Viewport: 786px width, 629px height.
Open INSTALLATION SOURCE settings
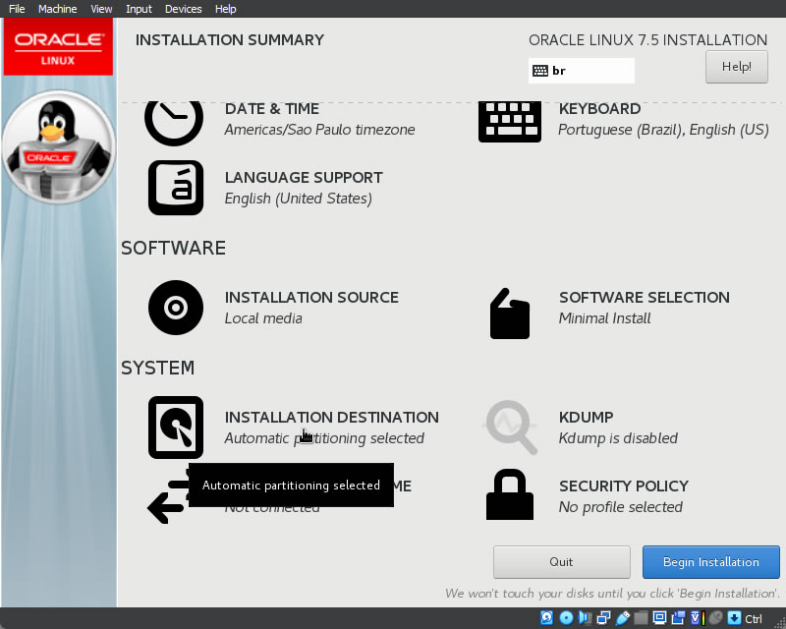(x=311, y=298)
